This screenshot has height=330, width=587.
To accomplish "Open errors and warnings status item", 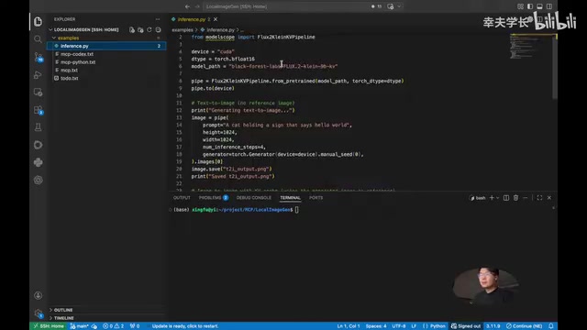I will click(x=113, y=326).
